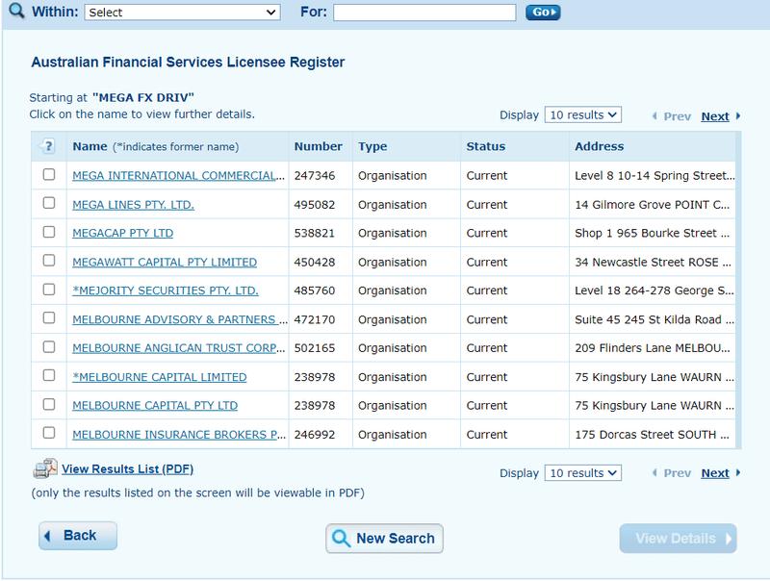Screen dimensions: 770x581
Task: Select checkbox for MELBOURNE CAPITAL PTY LTD
Action: point(49,404)
